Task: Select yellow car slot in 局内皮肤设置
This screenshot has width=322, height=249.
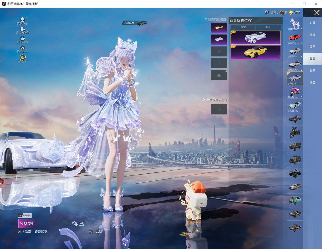Action: 219,28
